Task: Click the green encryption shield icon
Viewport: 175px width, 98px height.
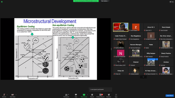Action: pyautogui.click(x=2, y=2)
